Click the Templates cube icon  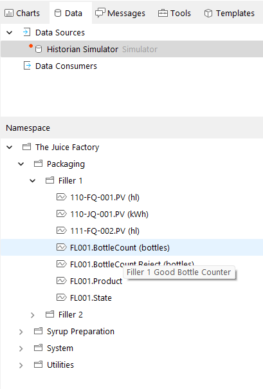(x=208, y=13)
